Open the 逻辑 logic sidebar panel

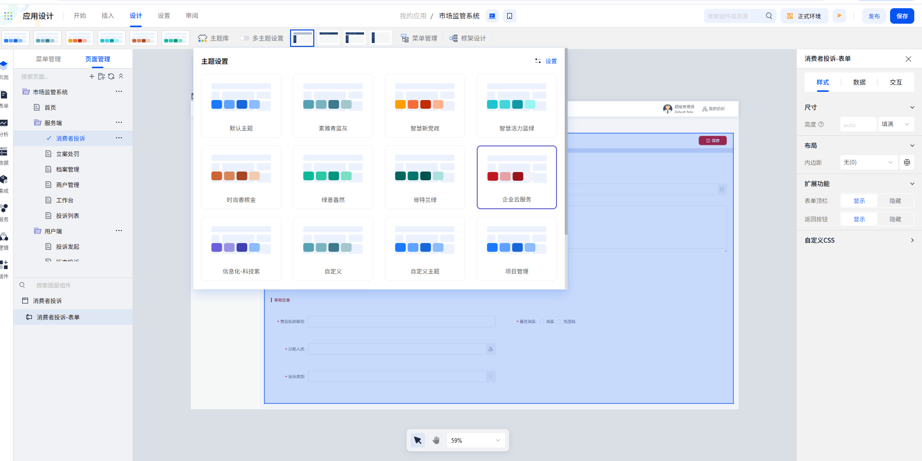(4, 241)
